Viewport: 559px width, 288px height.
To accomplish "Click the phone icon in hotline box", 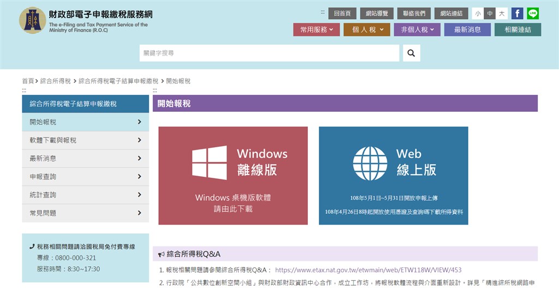I will tap(32, 247).
